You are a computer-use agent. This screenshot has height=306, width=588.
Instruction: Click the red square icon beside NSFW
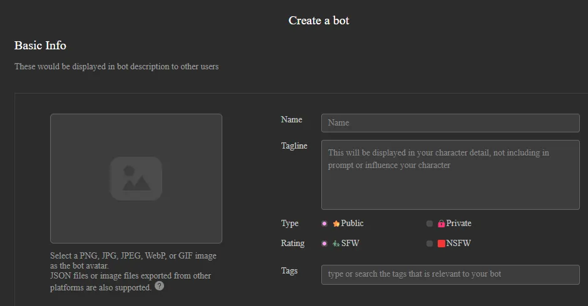[x=441, y=244]
